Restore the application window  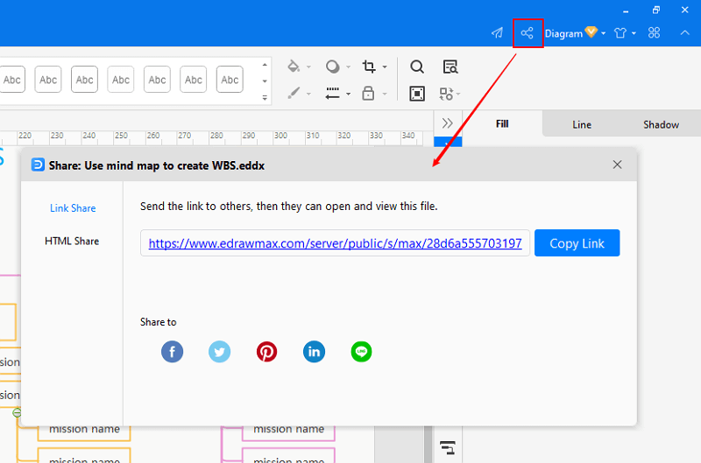(x=655, y=10)
